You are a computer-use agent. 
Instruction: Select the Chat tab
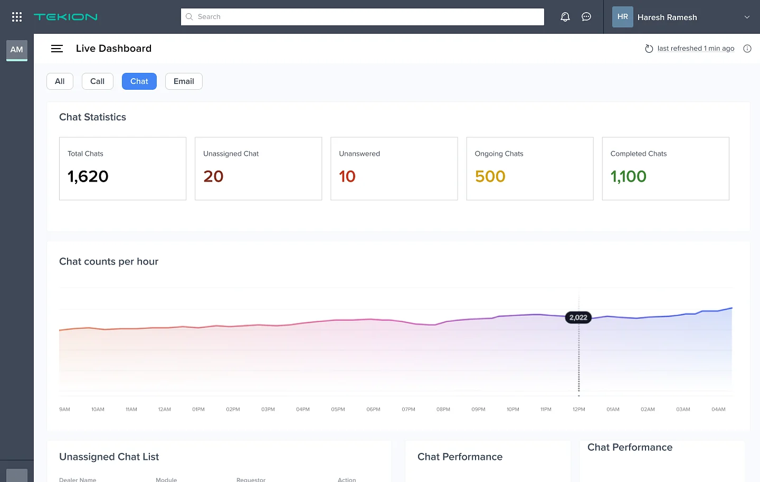click(139, 81)
